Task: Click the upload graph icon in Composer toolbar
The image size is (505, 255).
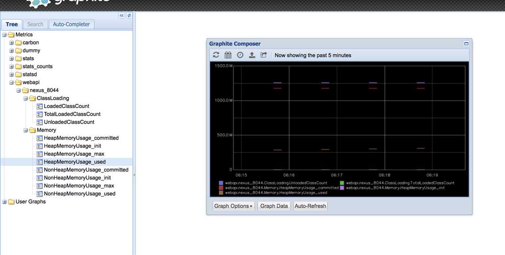Action: pyautogui.click(x=252, y=55)
